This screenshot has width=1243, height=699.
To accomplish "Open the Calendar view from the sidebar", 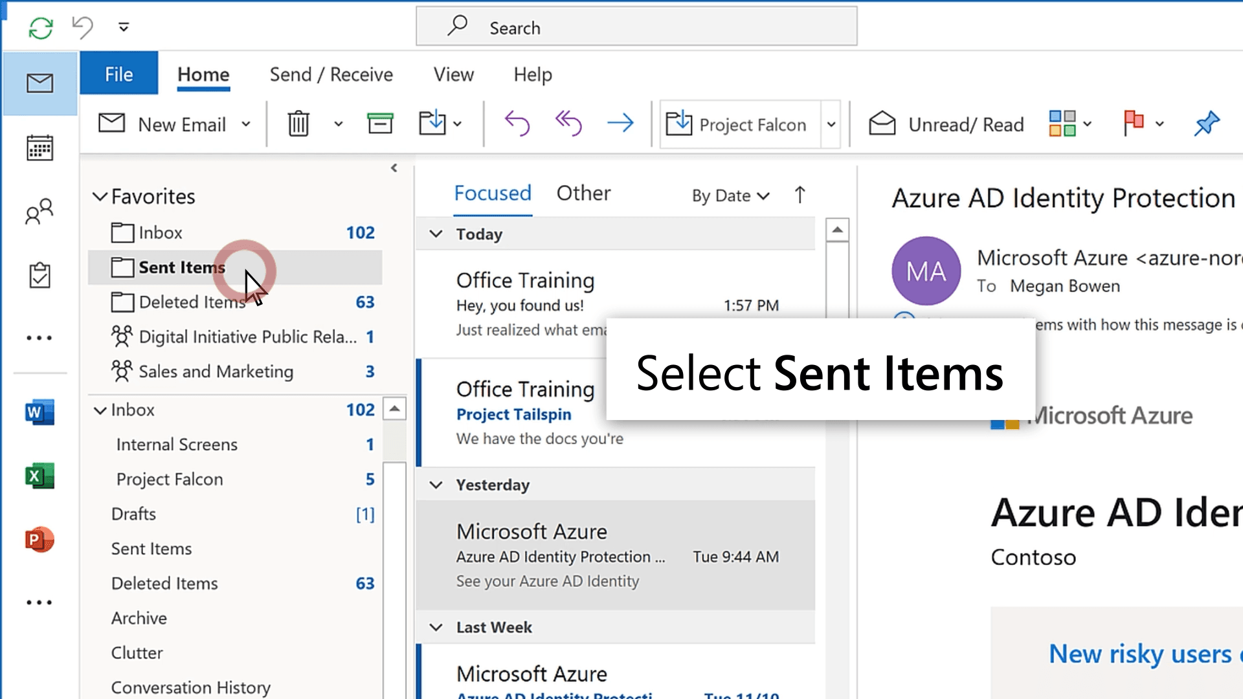I will coord(39,148).
